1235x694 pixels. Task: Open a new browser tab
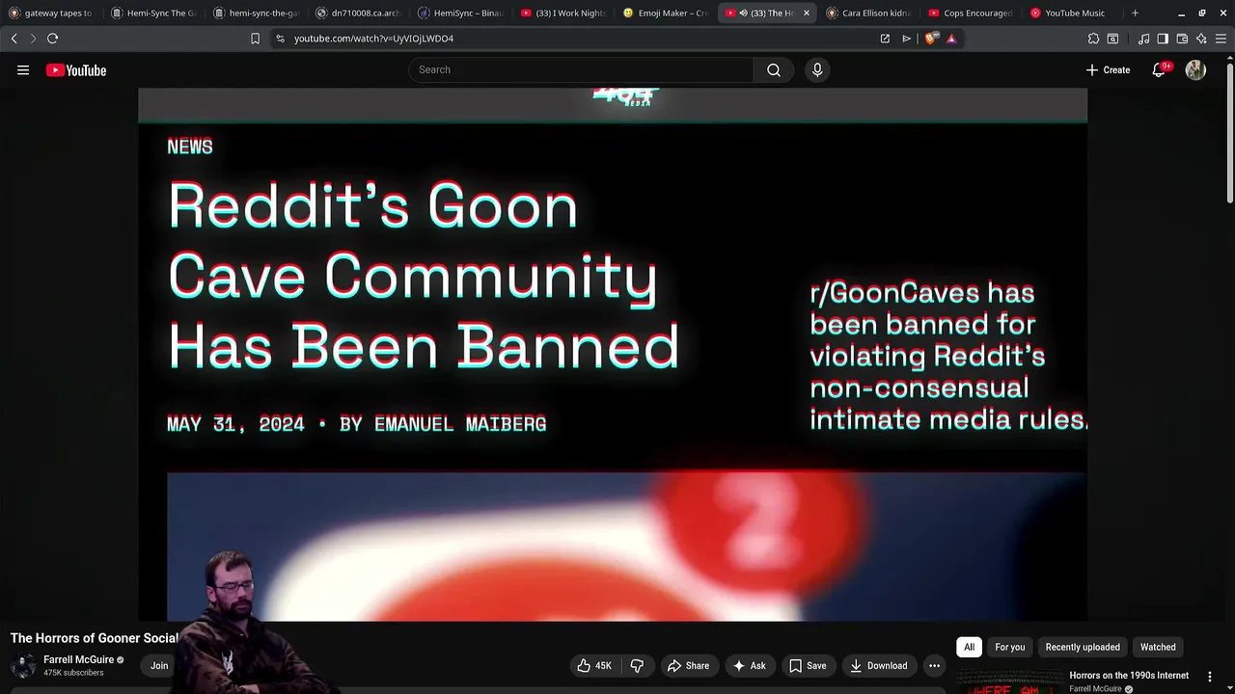pyautogui.click(x=1135, y=13)
